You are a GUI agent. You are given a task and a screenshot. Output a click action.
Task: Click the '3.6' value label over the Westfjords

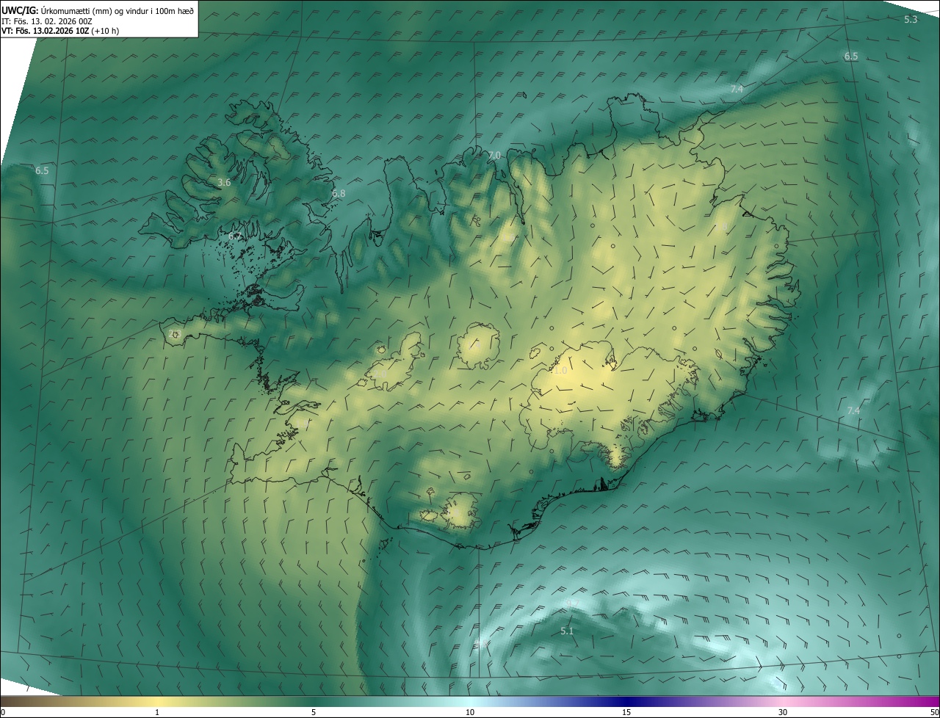[224, 182]
